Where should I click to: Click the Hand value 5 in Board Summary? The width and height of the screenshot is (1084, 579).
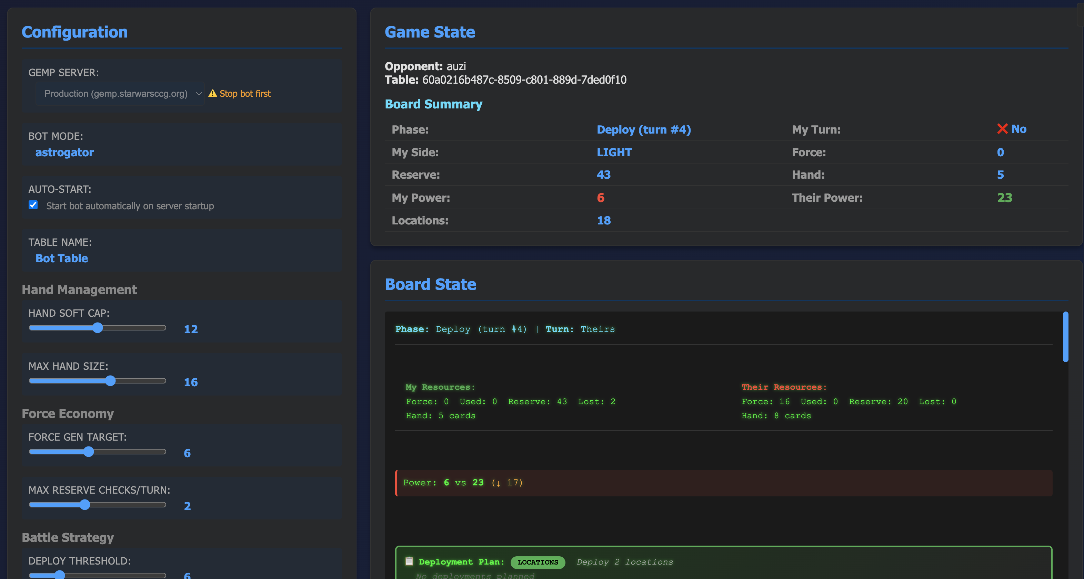(x=1001, y=175)
